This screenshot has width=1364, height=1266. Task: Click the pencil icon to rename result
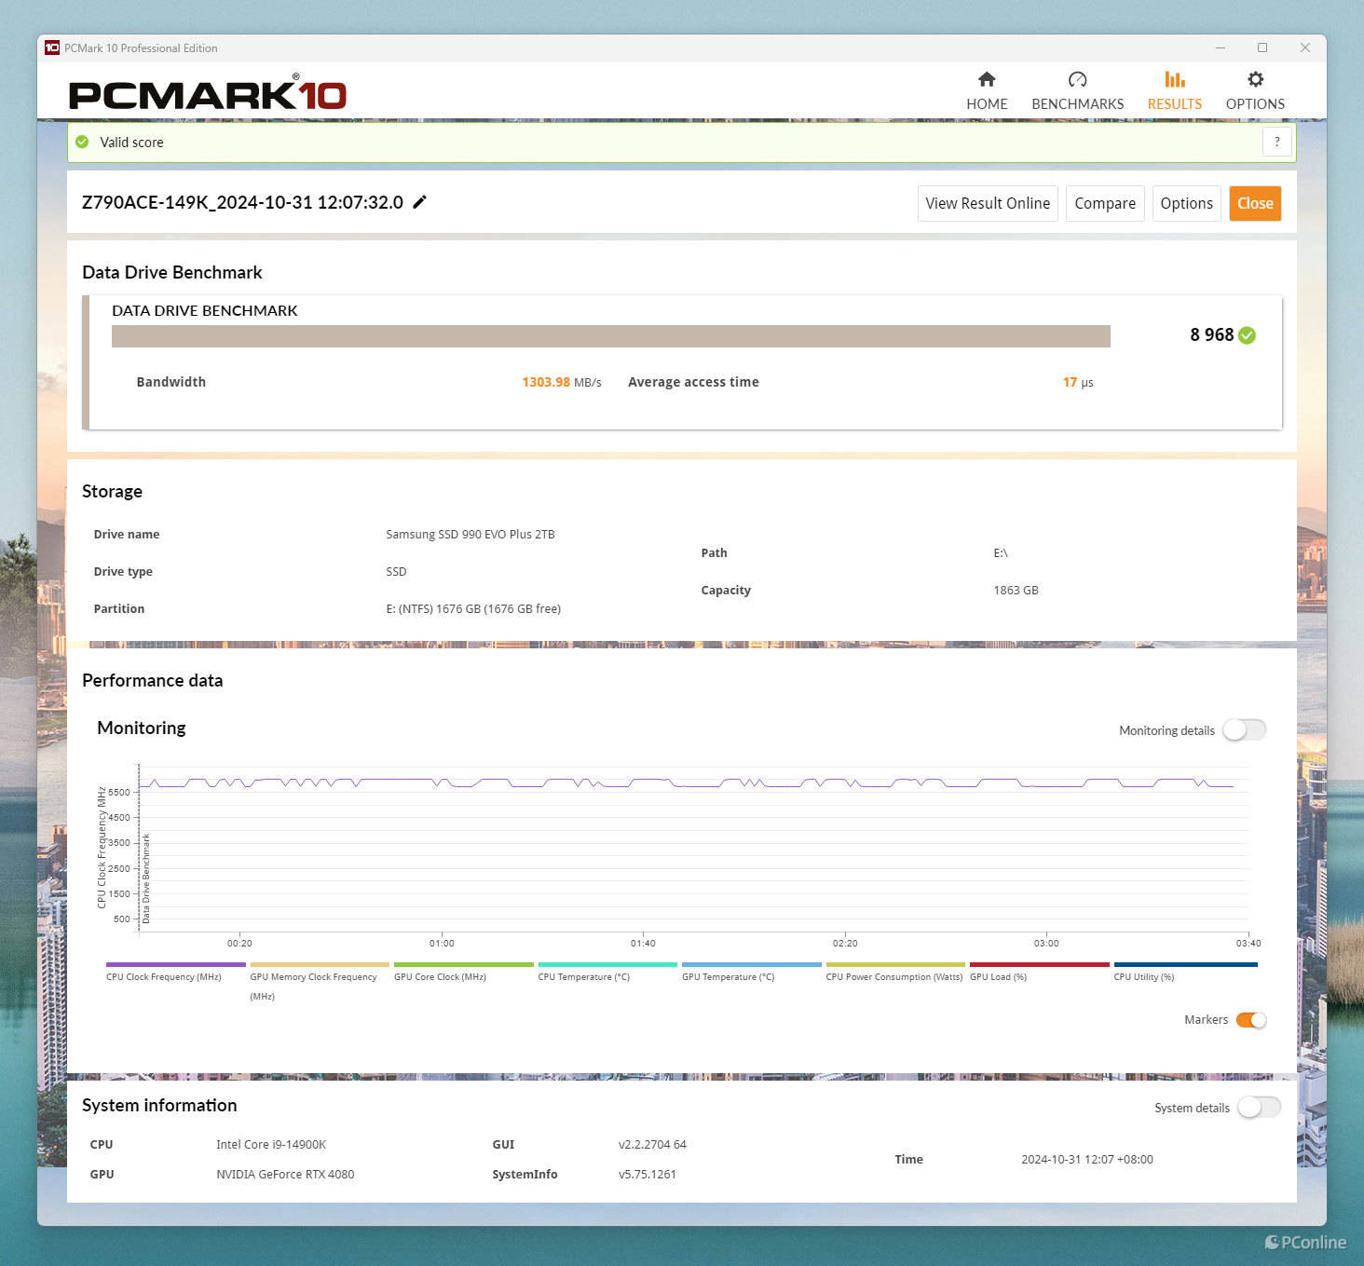click(420, 202)
